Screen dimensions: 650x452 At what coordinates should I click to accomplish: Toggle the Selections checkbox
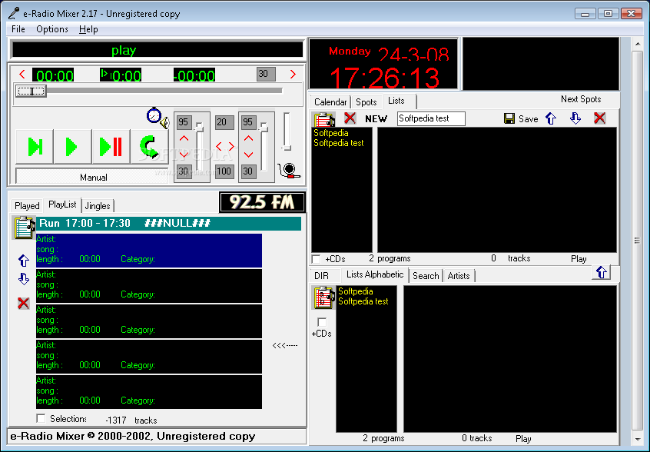pos(41,418)
